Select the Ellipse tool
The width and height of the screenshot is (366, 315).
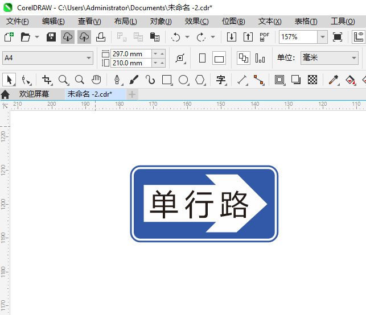183,80
